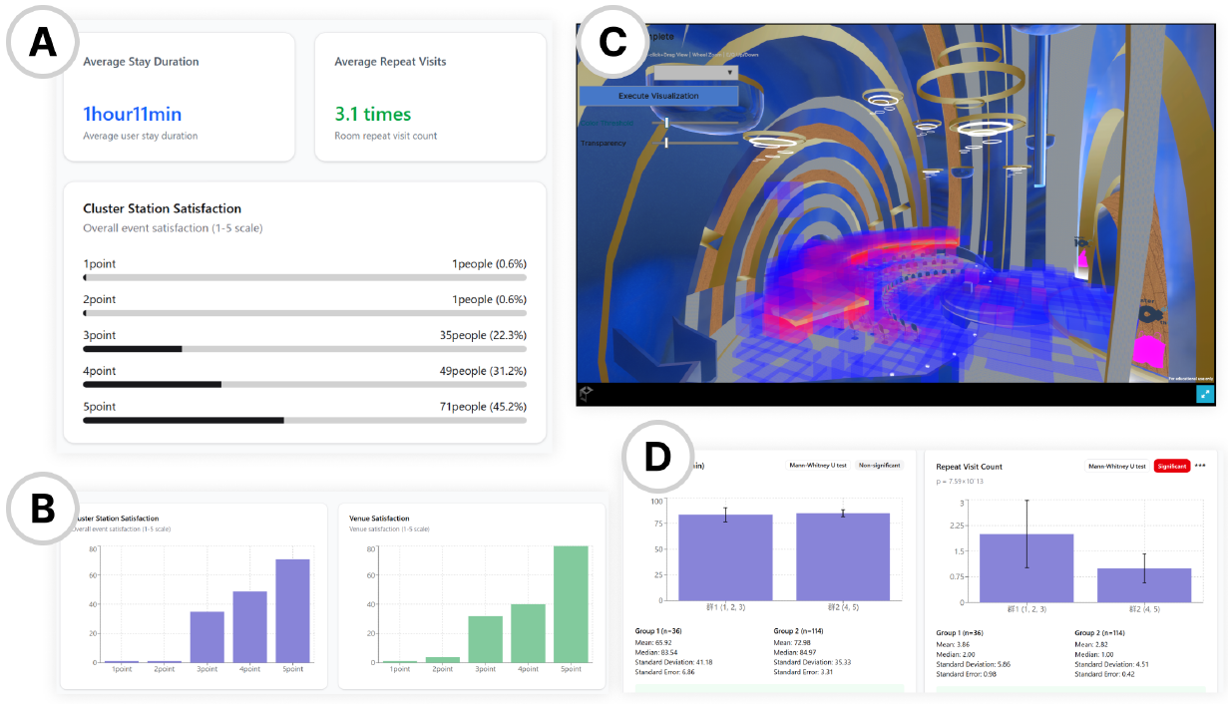
Task: Click the 5point satisfaction progress bar
Action: click(x=304, y=420)
